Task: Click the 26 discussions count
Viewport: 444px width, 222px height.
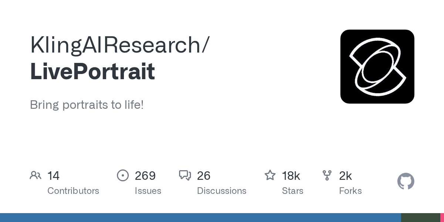Action: tap(203, 175)
